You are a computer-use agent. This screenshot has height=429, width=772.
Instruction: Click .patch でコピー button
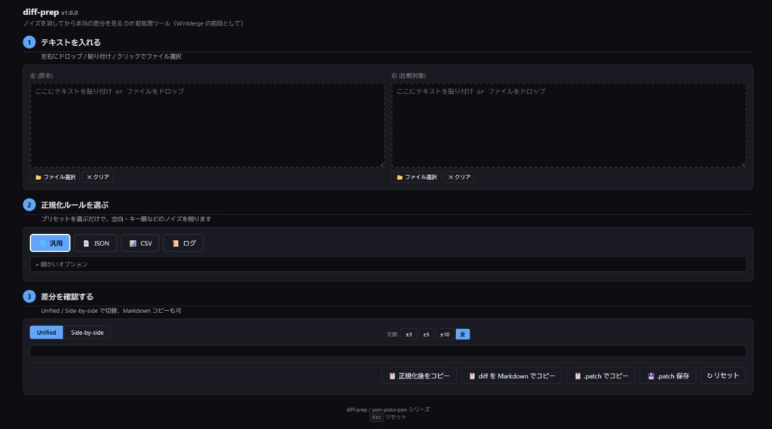click(601, 376)
